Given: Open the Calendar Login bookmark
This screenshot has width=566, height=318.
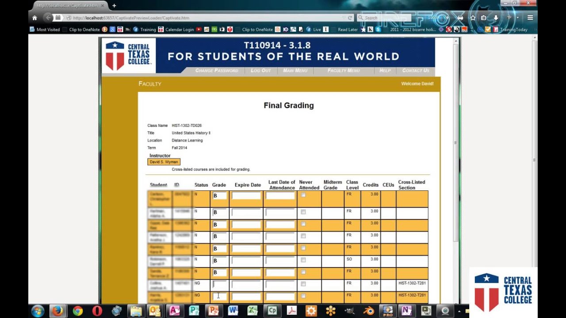Looking at the screenshot, I should click(x=176, y=30).
